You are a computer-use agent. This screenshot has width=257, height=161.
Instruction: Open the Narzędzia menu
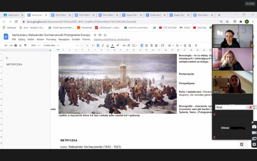click(64, 39)
